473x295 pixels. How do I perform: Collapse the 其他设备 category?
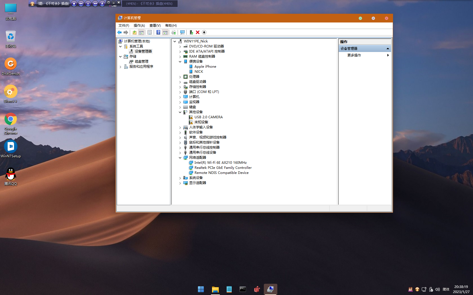pos(180,112)
